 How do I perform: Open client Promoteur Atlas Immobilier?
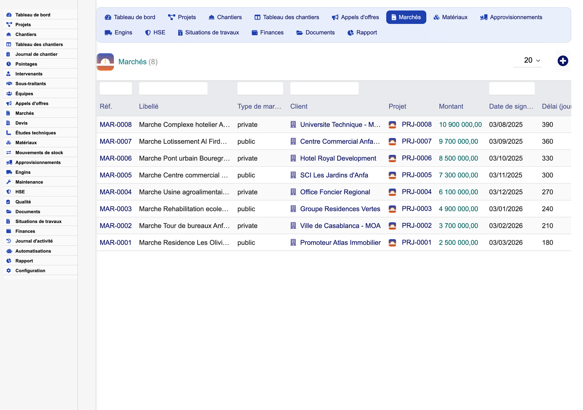[x=340, y=242]
